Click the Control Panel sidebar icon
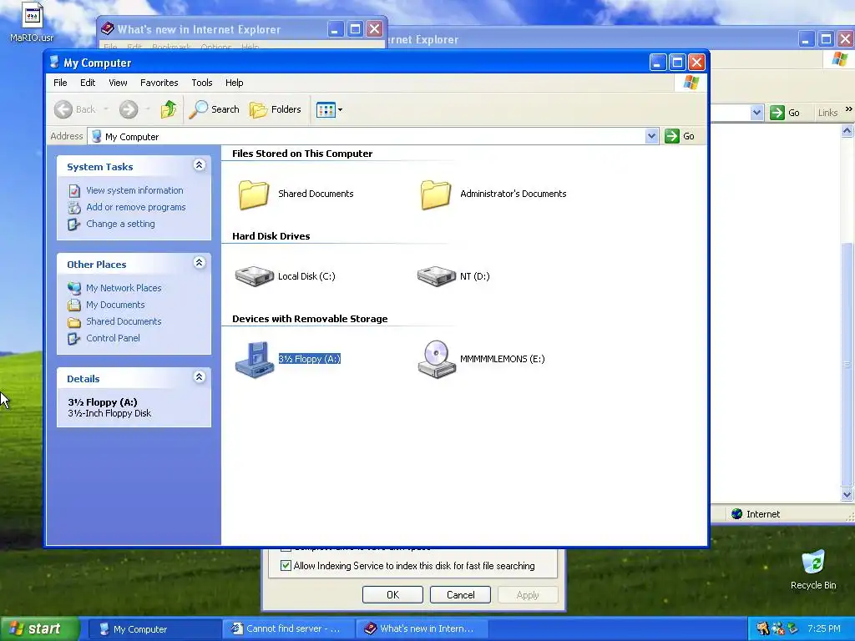Image resolution: width=855 pixels, height=641 pixels. pos(74,339)
